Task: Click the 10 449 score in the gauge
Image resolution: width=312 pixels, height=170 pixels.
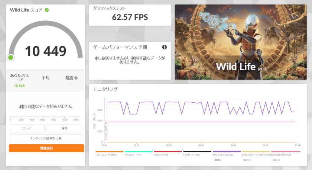Action: click(x=46, y=51)
